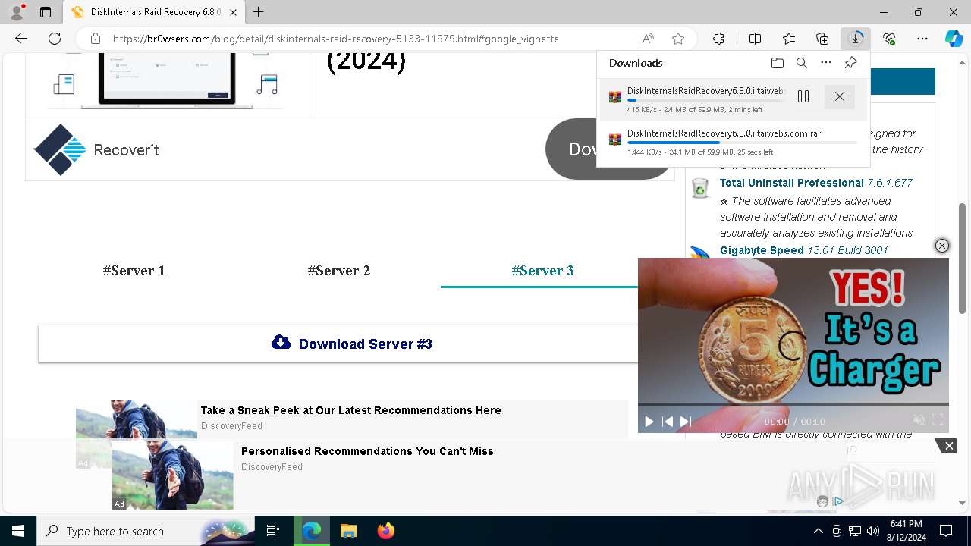971x546 pixels.
Task: Open Browser essentials icon
Action: click(889, 39)
